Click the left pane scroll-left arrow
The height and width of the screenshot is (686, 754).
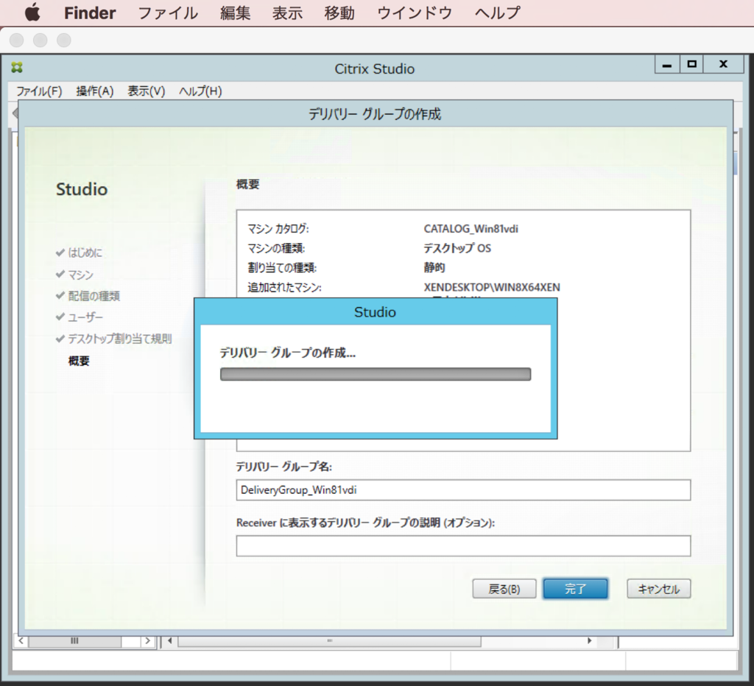(x=21, y=641)
